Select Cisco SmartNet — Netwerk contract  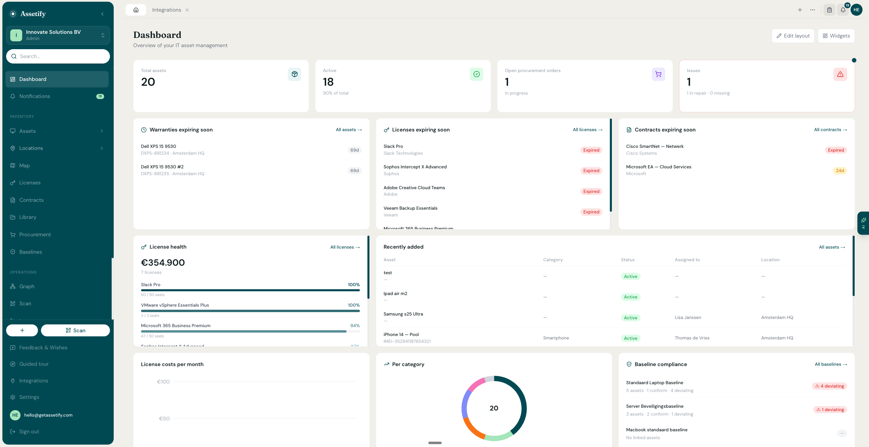coord(737,150)
